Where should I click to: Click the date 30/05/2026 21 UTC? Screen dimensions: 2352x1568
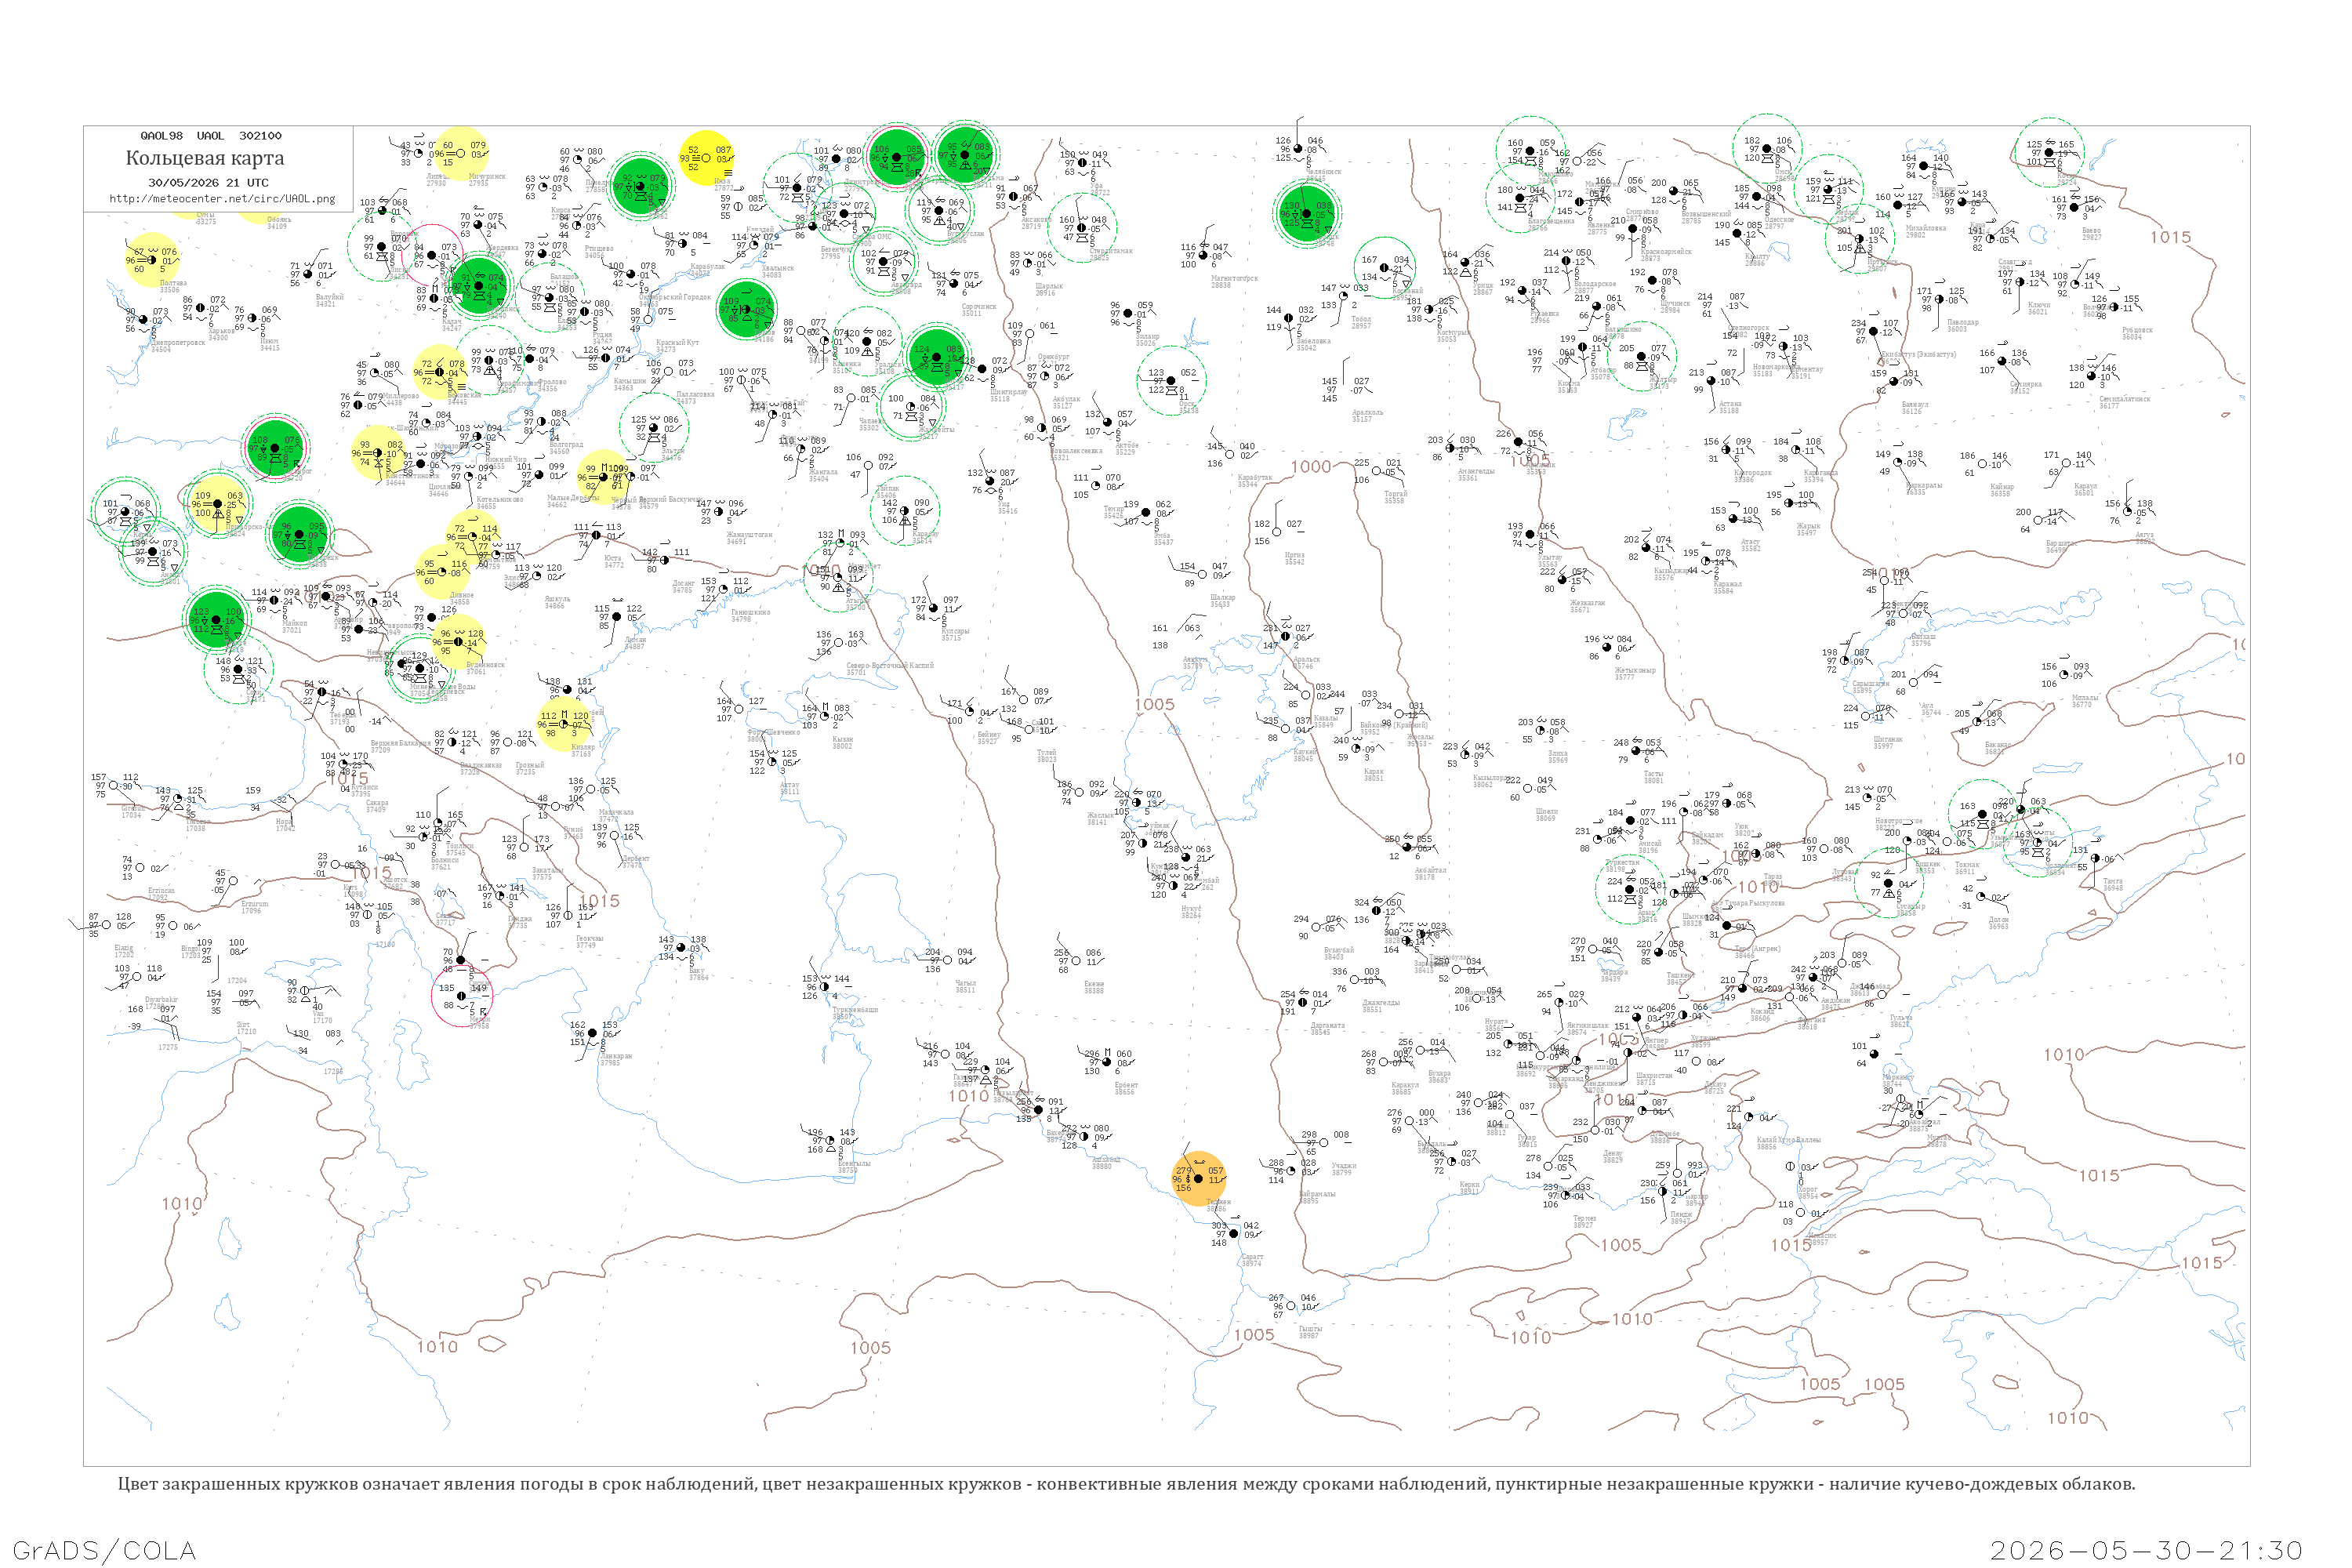(208, 183)
